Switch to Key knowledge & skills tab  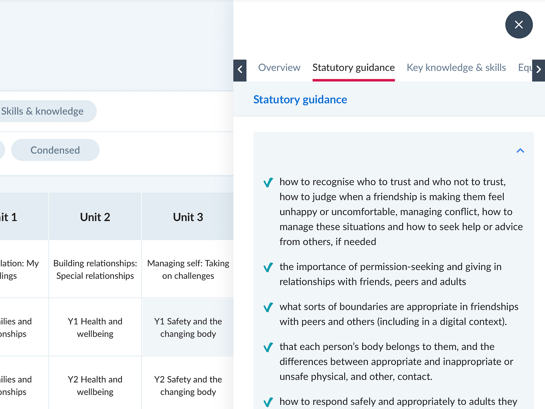[456, 68]
